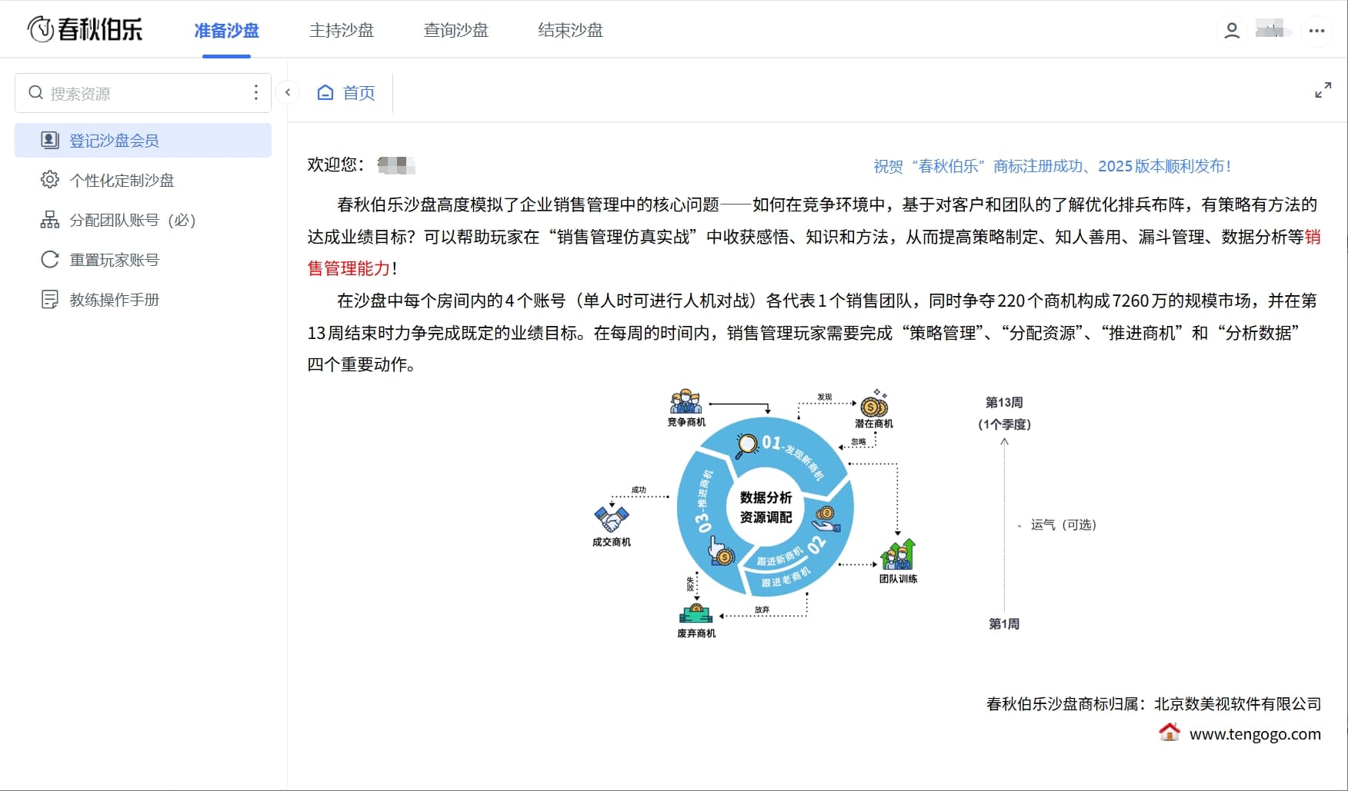This screenshot has width=1348, height=791.
Task: Click the 运气（可选）label
Action: pyautogui.click(x=1063, y=525)
